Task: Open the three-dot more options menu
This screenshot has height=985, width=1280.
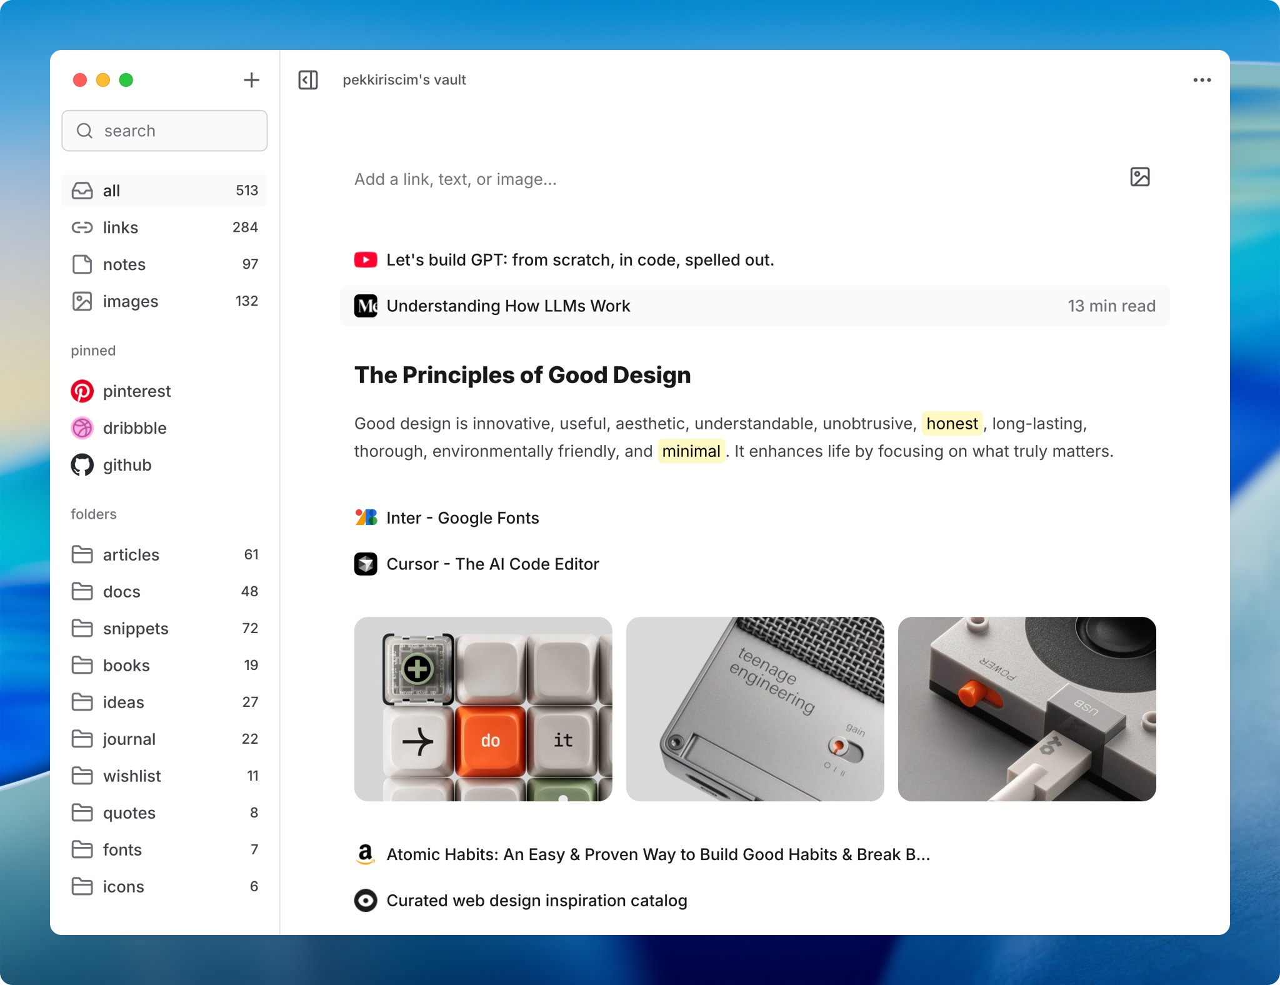Action: pos(1201,80)
